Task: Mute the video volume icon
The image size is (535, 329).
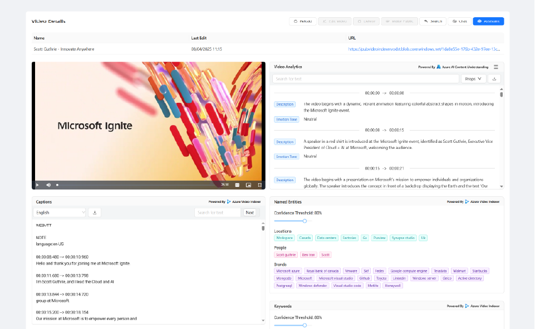Action: click(48, 185)
